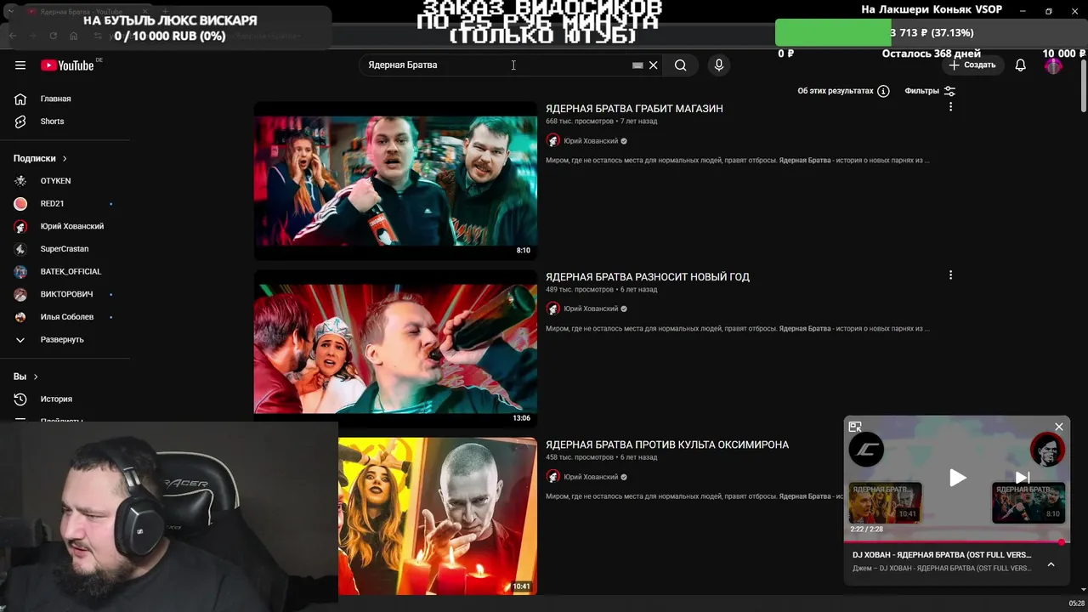Open BATEK_OFFICIAL subscription channel
1088x612 pixels.
[71, 272]
